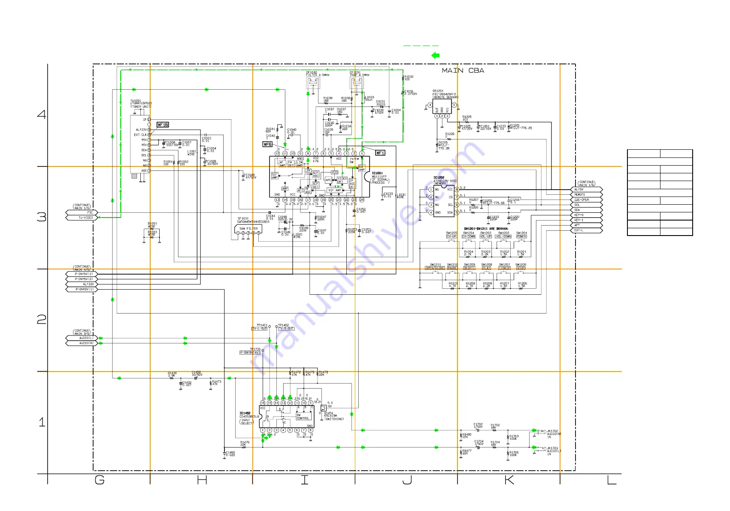
Task: Click the JK1702 AUDIO(R) IN jack label
Action: [x=554, y=434]
